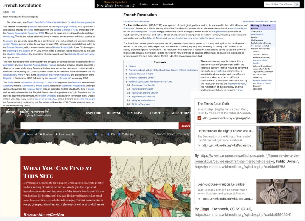Click the worldhistory.org favicon in Tennis Court Oath card
The height and width of the screenshot is (221, 305).
click(199, 118)
